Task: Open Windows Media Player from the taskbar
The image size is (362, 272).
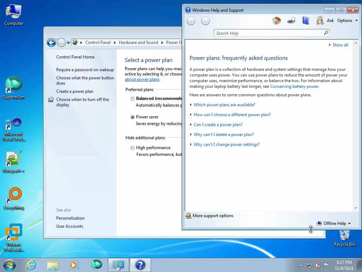Action: pos(74,265)
